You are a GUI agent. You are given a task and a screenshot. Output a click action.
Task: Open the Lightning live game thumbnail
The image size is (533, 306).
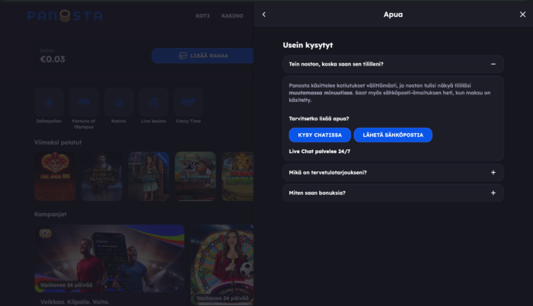click(x=148, y=176)
